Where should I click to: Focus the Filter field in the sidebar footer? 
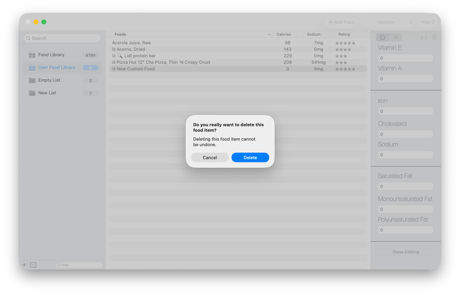coord(79,265)
